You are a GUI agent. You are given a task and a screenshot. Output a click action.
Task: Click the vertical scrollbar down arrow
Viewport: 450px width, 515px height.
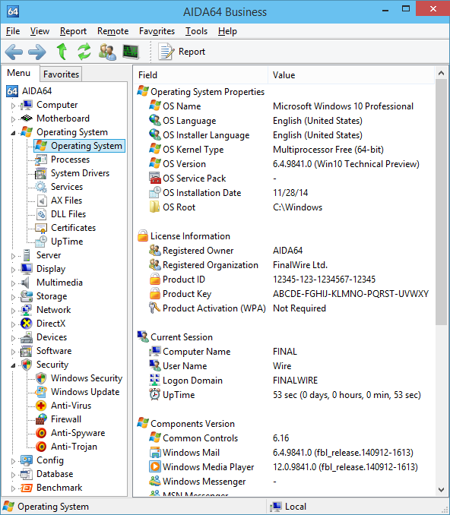[441, 490]
